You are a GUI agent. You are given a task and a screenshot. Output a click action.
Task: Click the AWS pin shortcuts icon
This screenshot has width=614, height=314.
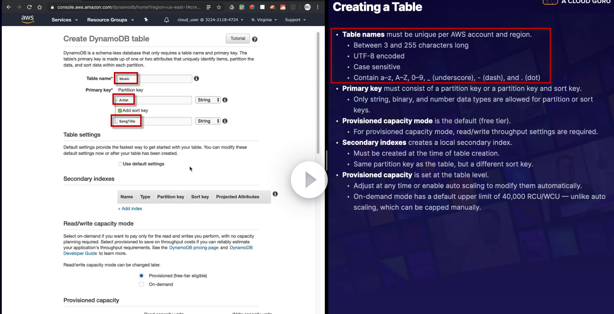[x=146, y=20]
